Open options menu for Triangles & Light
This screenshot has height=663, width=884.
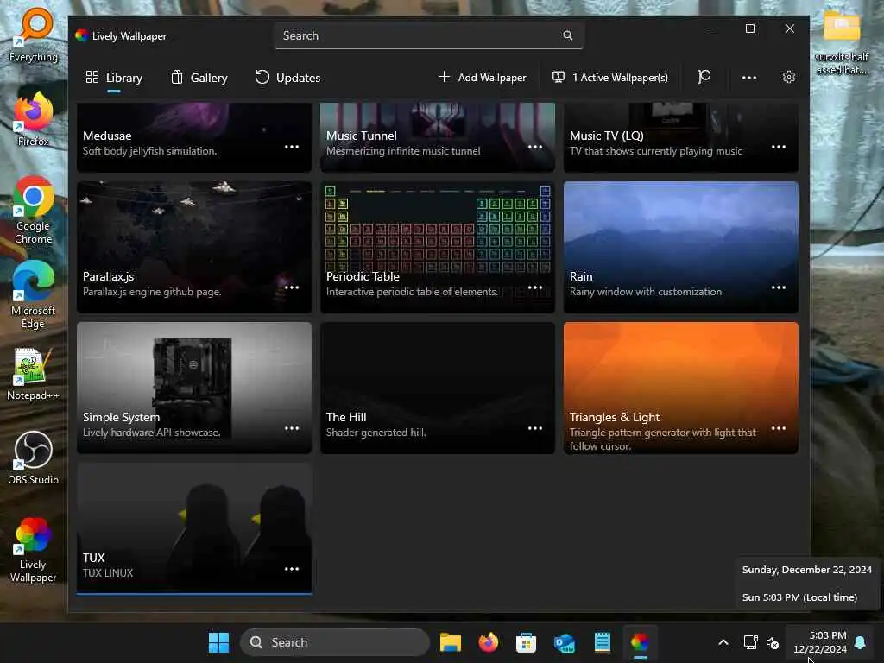(779, 428)
